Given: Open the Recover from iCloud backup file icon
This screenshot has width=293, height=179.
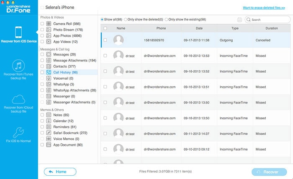Looking at the screenshot, I should point(18,99).
